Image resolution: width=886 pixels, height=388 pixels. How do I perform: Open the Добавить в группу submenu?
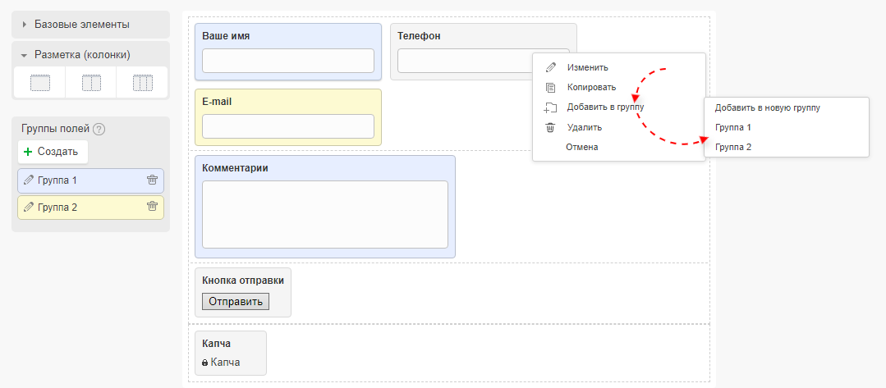[x=605, y=107]
